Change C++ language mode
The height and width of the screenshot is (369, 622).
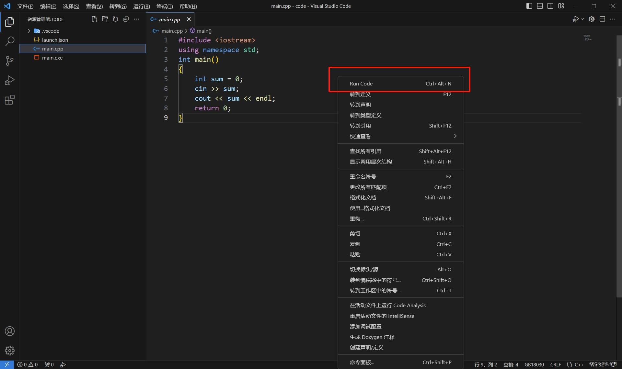tap(579, 364)
